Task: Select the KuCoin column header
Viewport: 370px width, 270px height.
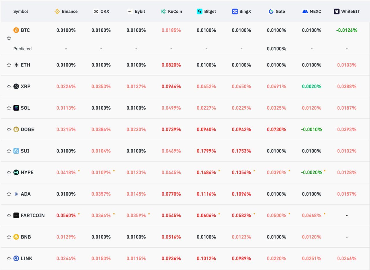Action: click(x=171, y=12)
